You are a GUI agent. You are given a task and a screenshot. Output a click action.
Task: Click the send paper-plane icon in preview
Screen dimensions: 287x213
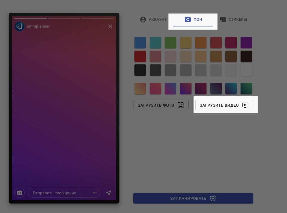tap(109, 193)
